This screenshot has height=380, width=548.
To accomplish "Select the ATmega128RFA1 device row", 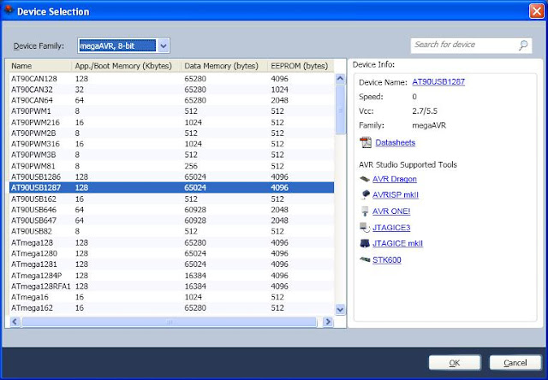I will (x=171, y=286).
